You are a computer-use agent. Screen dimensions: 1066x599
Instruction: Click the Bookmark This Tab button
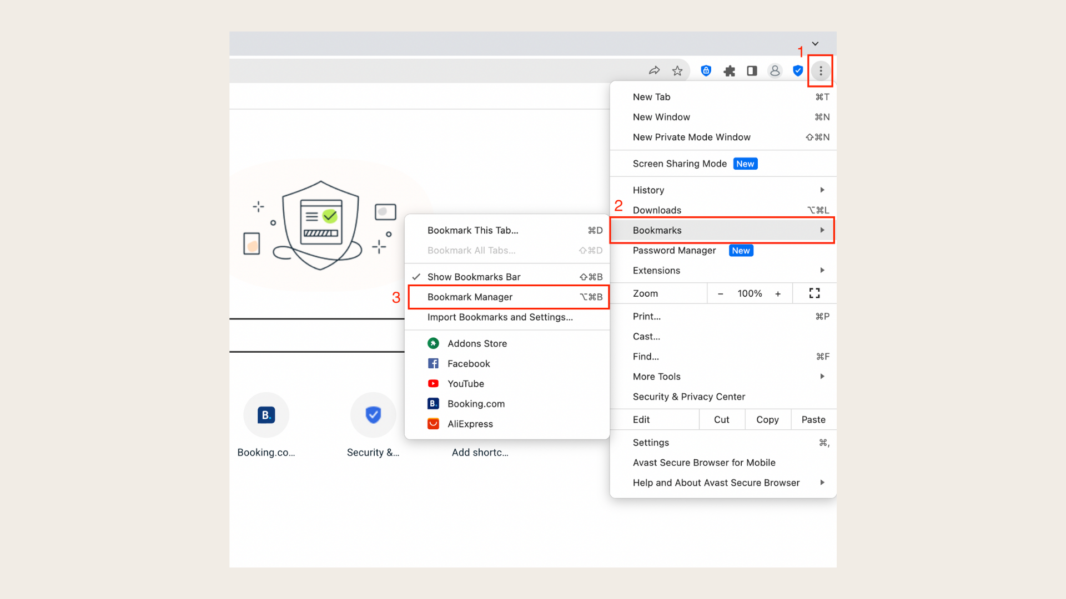472,230
